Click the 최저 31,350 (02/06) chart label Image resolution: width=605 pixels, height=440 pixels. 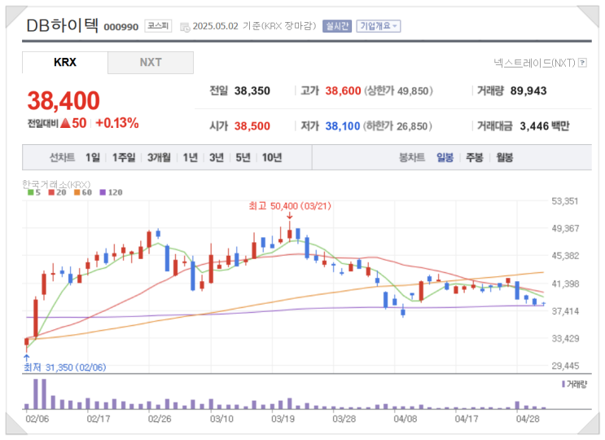pos(65,367)
